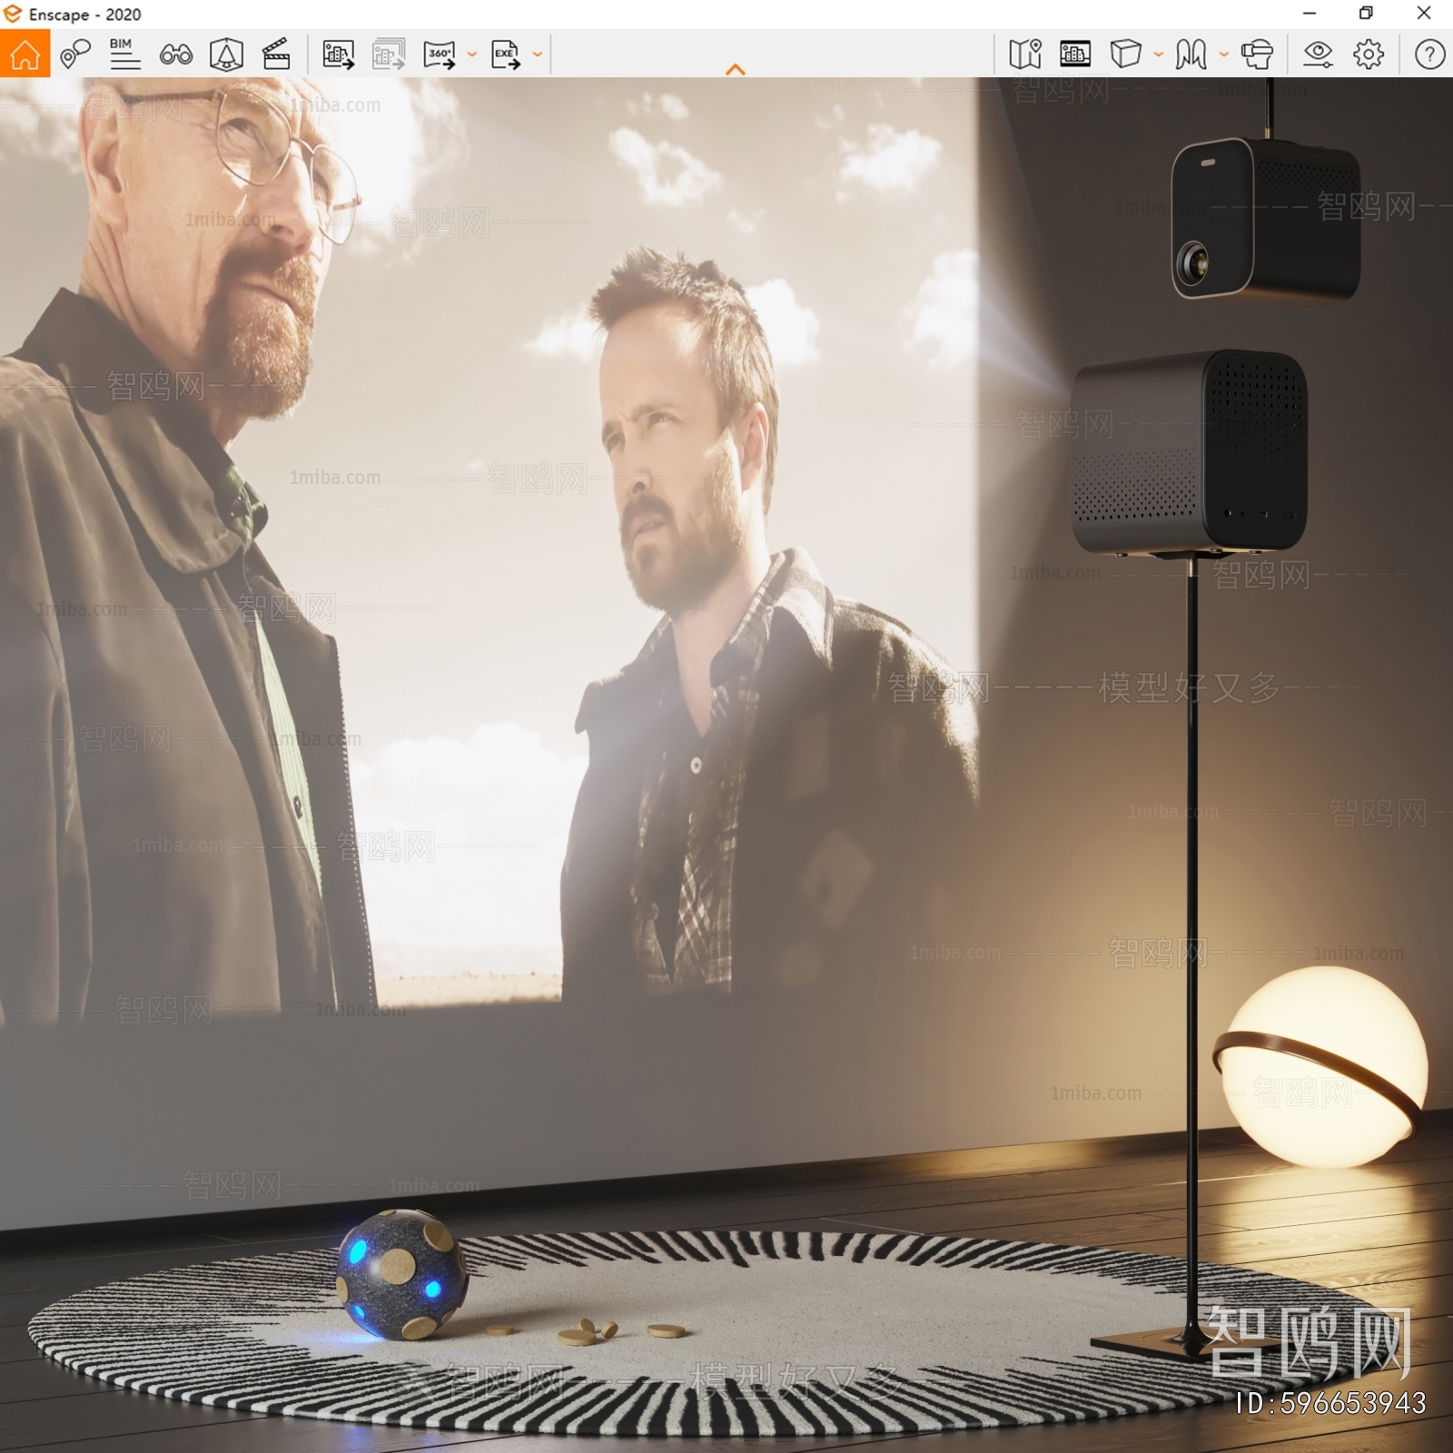Viewport: 1453px width, 1453px height.
Task: Expand the Rendering Style dropdown arrow
Action: (1159, 54)
